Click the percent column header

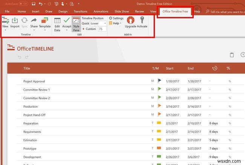click(228, 68)
